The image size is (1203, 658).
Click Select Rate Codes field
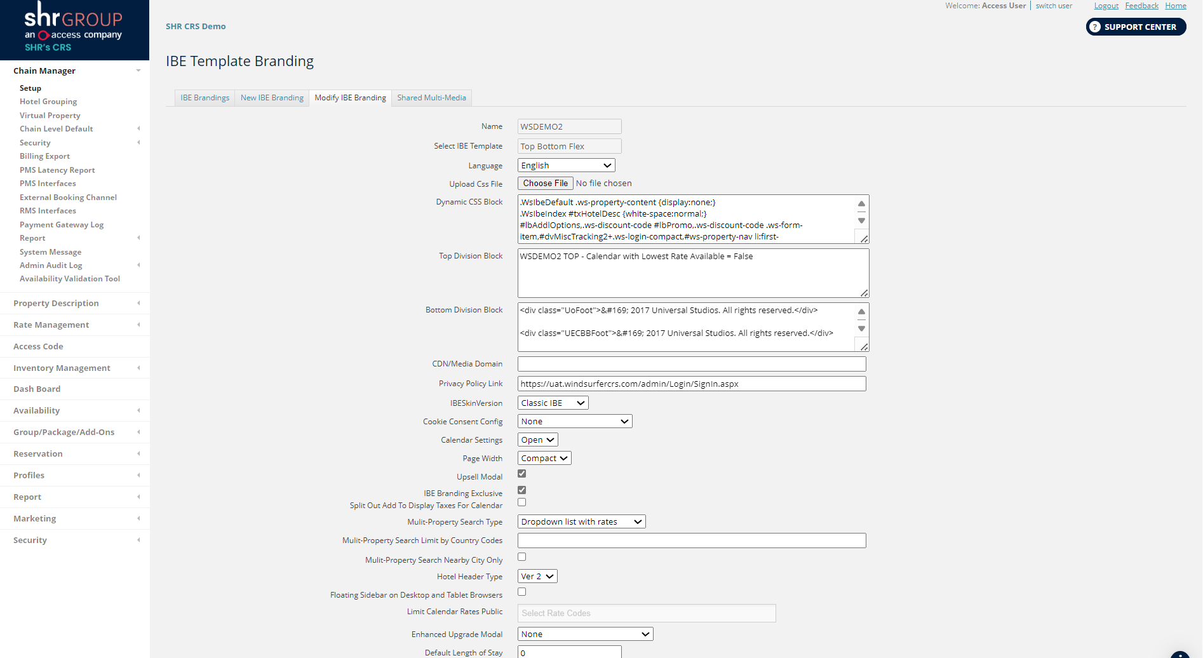[647, 613]
